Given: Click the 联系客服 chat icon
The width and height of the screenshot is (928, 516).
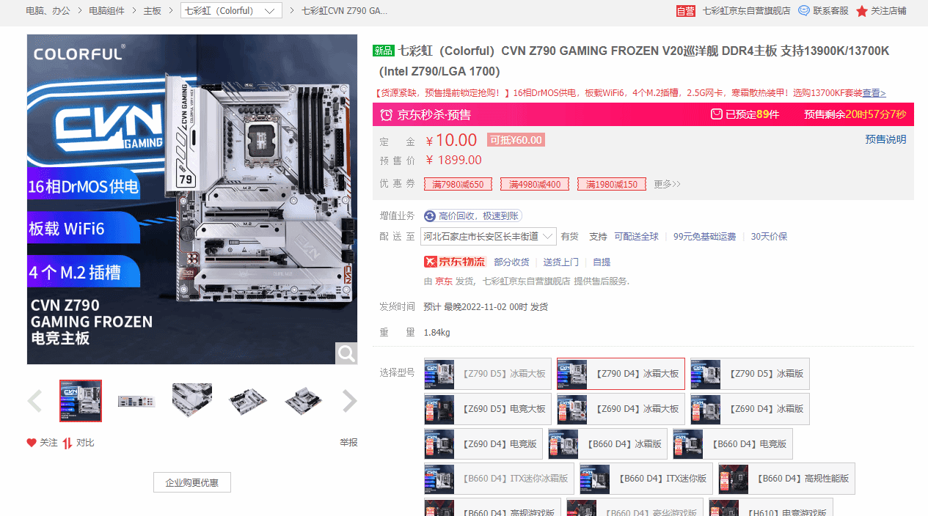Looking at the screenshot, I should pyautogui.click(x=804, y=11).
